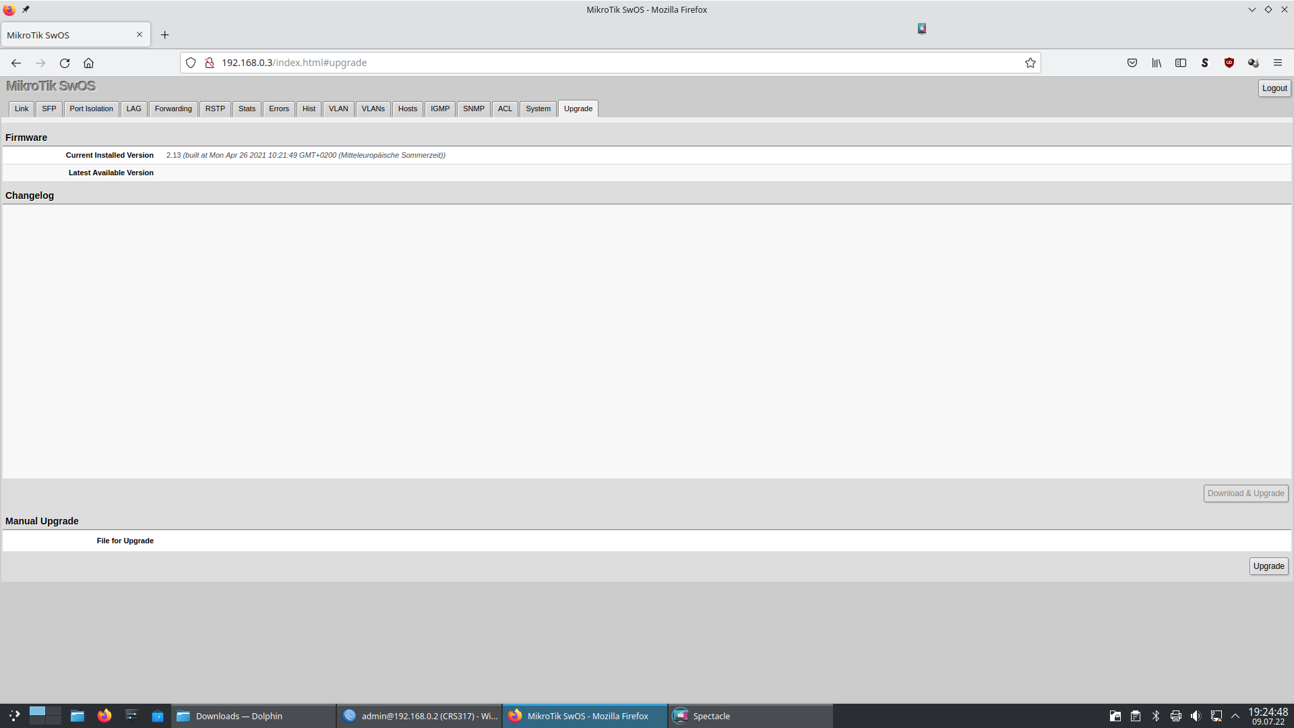Click the Firefox reload page icon

click(65, 63)
